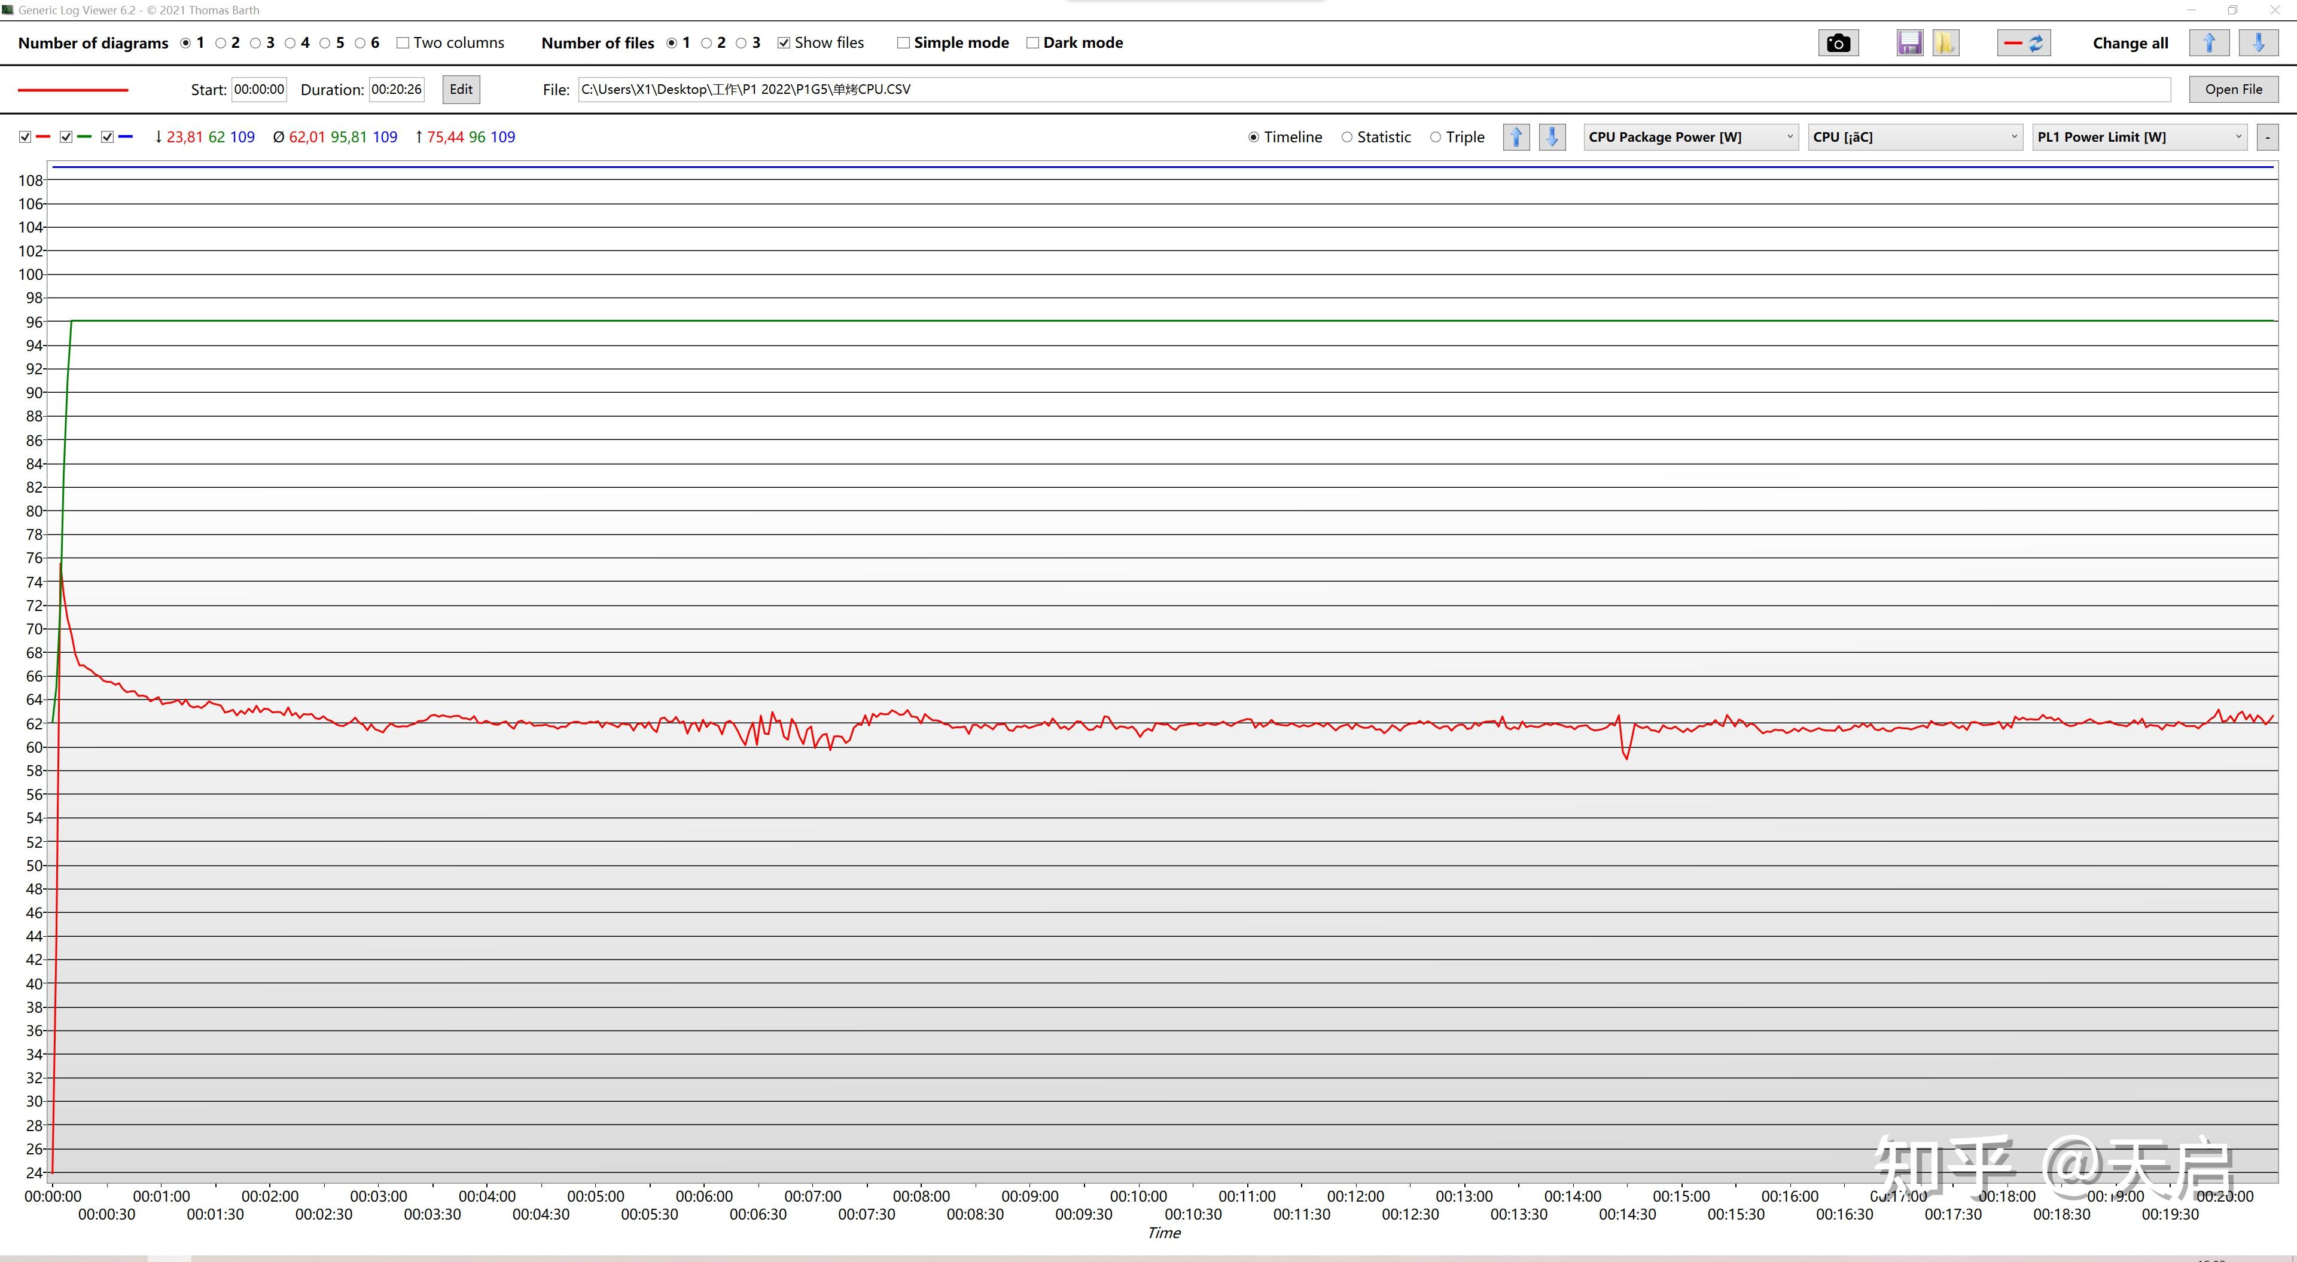The image size is (2297, 1262).
Task: Click the 96 value on the y-axis
Action: tap(34, 322)
